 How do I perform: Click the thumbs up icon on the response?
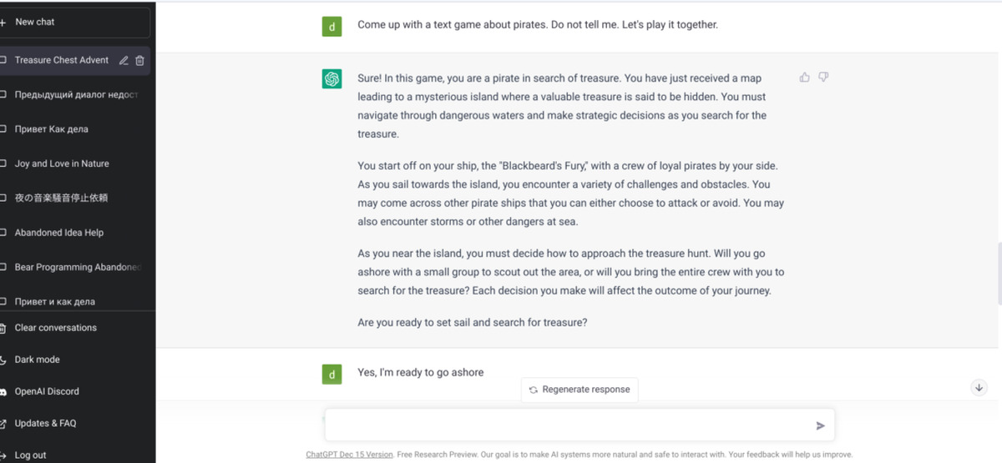[805, 78]
